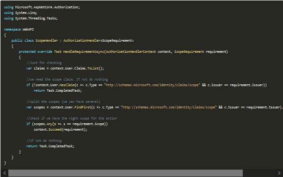Click the "if not do nothing" comment
Screen dimensions: 283x177
[44, 140]
